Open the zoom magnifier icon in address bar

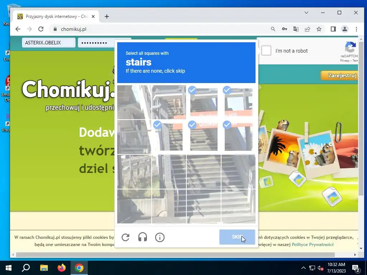click(x=273, y=29)
